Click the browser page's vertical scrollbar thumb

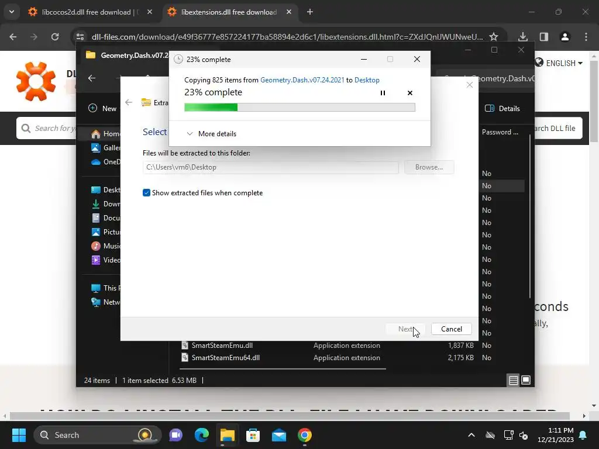594,101
